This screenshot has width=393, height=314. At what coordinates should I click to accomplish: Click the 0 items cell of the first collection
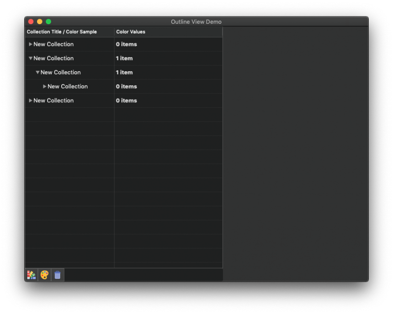point(127,44)
